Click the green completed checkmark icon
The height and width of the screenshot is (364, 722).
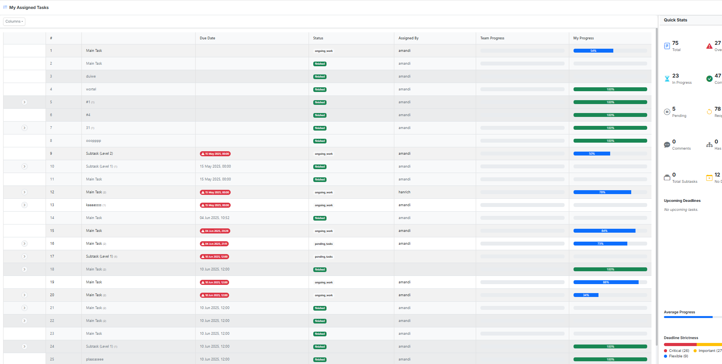(709, 79)
